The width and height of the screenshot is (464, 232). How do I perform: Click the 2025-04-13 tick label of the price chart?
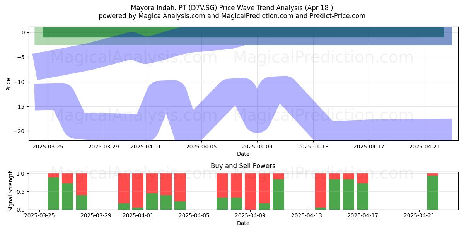tap(313, 147)
